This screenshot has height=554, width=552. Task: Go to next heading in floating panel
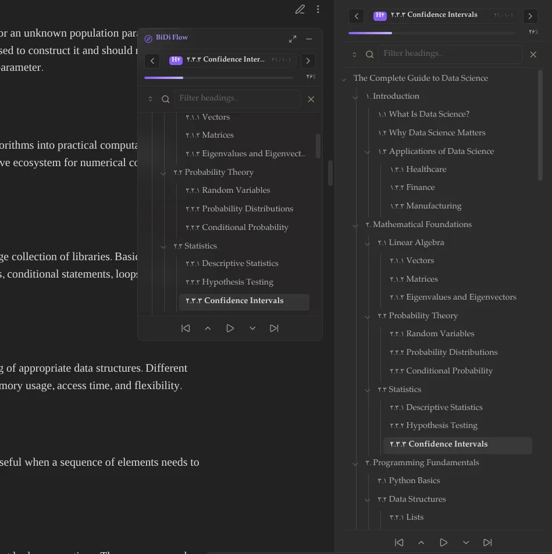click(308, 61)
